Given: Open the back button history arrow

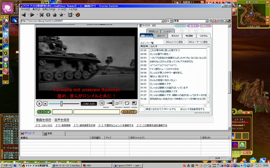Looking at the screenshot, I should tap(28, 15).
